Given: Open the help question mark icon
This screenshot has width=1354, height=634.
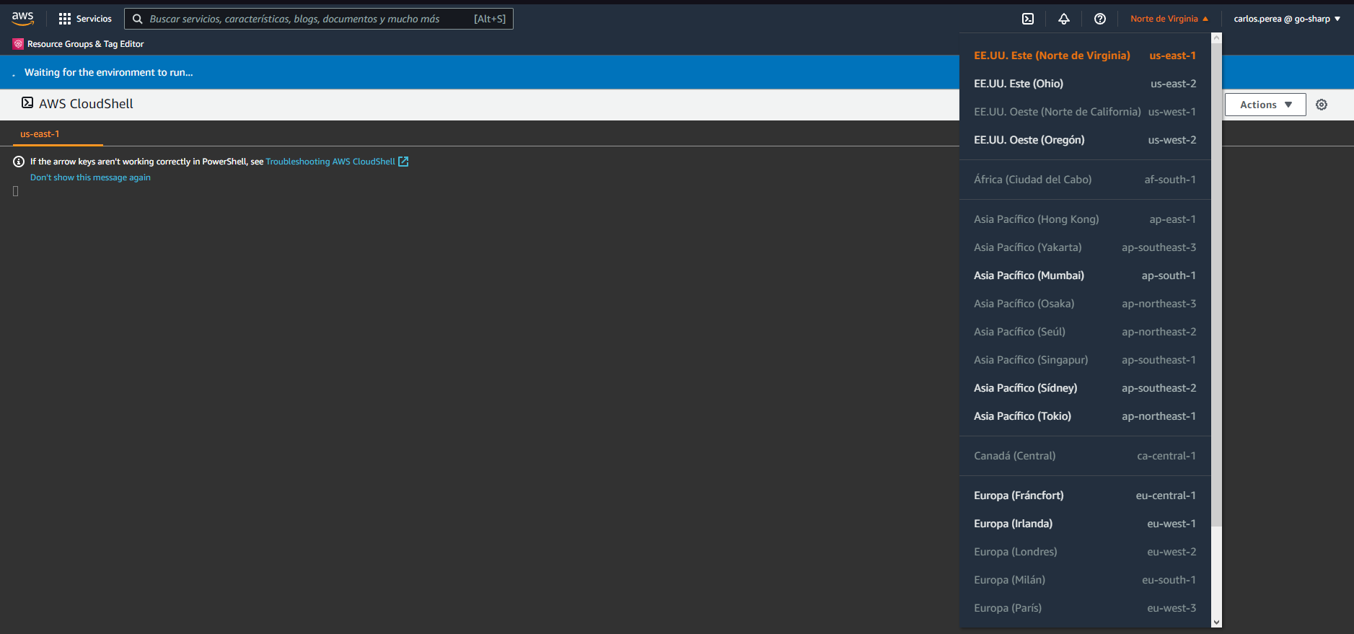Looking at the screenshot, I should [x=1100, y=19].
